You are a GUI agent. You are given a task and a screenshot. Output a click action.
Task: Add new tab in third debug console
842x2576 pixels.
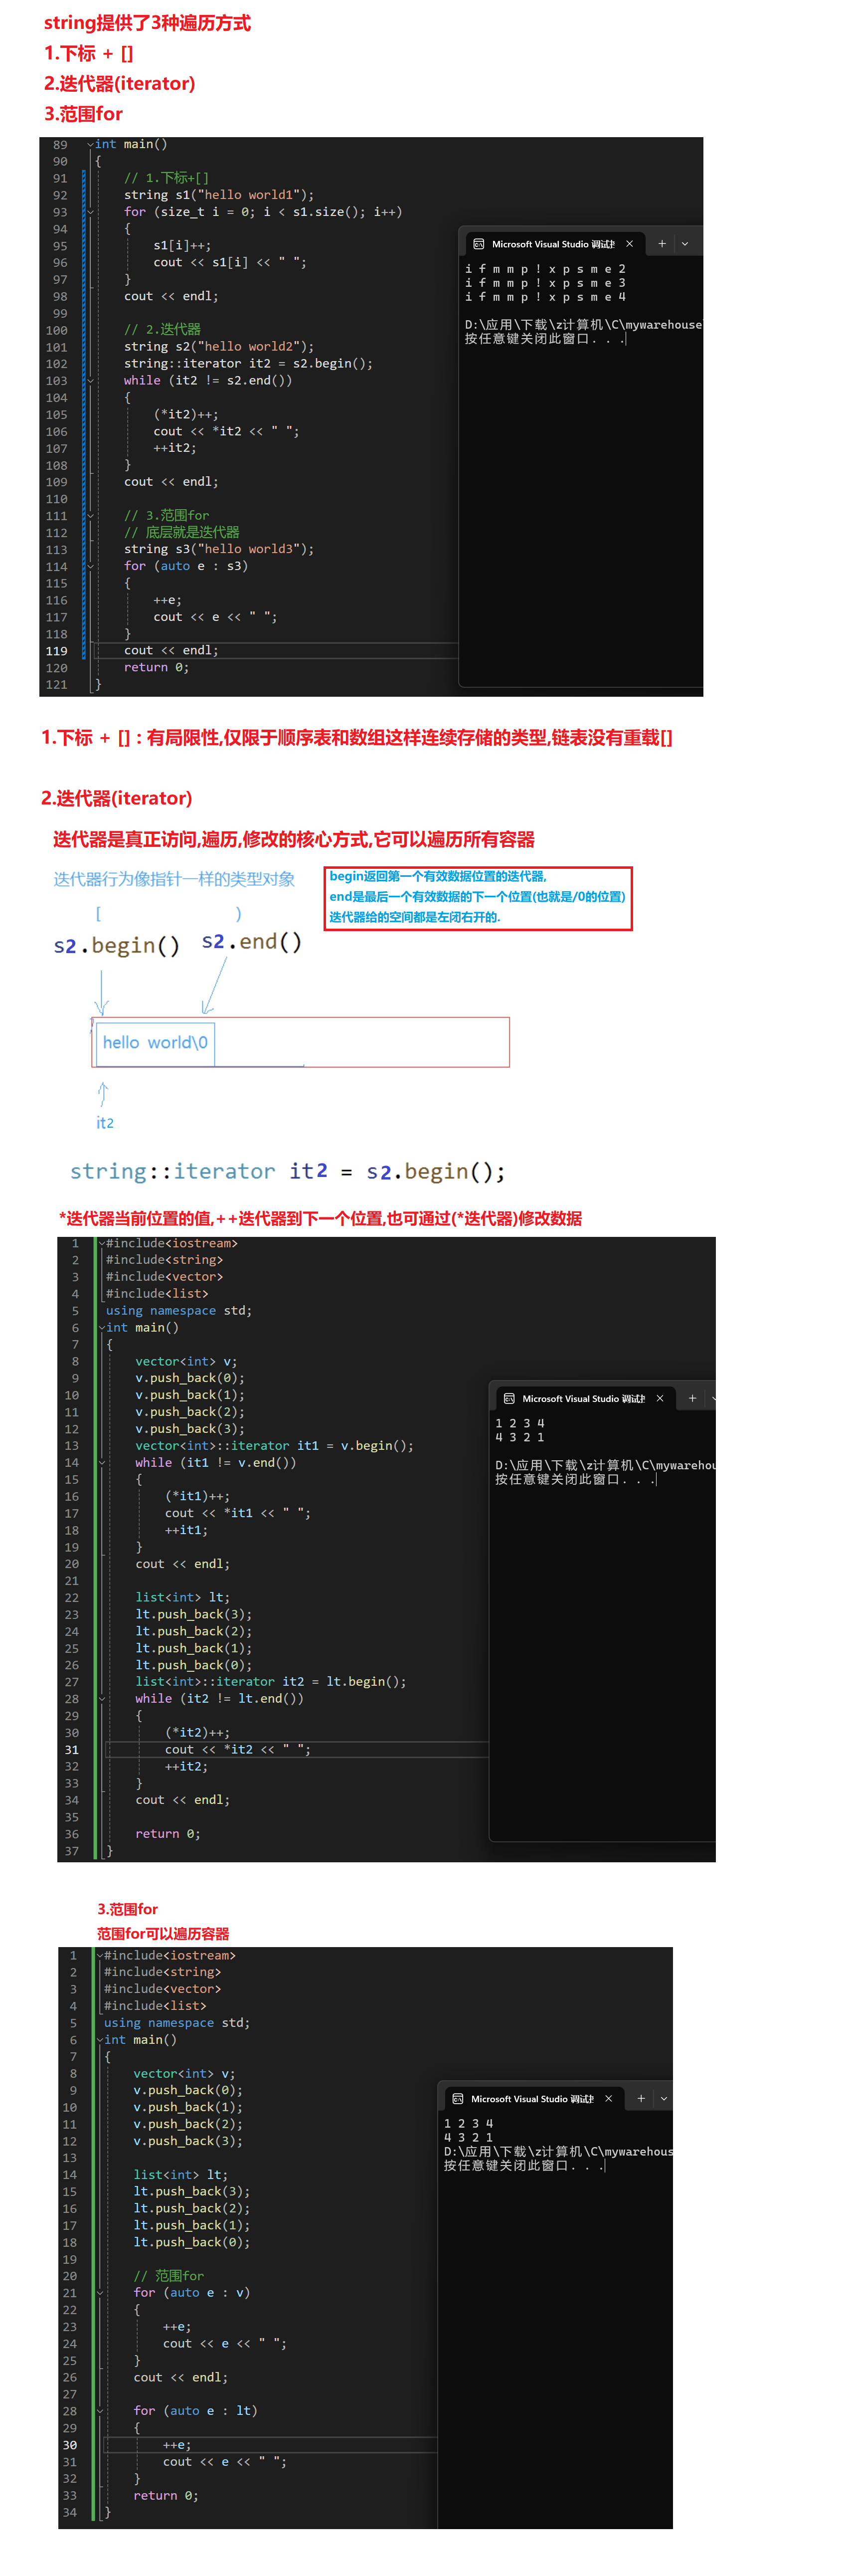641,2098
